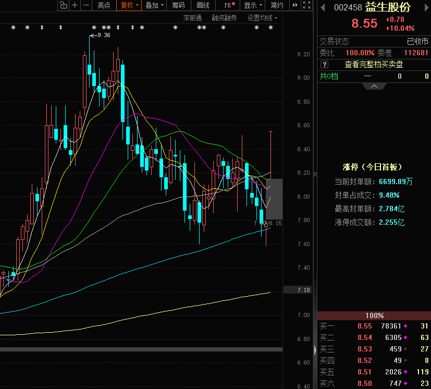431x389 pixels.
Task: Click the double-arrow more tools icon
Action: (x=295, y=5)
